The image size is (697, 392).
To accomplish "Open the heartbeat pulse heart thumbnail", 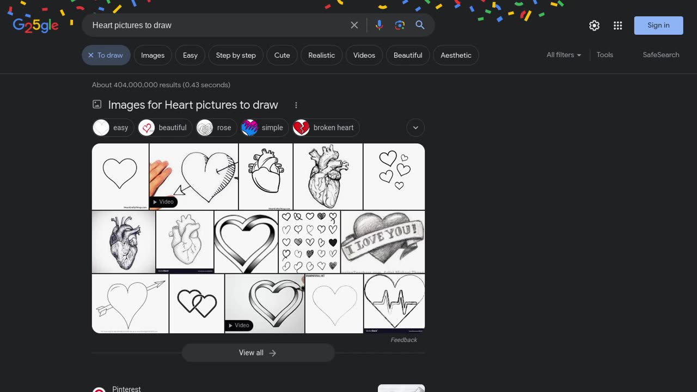I will pyautogui.click(x=394, y=303).
